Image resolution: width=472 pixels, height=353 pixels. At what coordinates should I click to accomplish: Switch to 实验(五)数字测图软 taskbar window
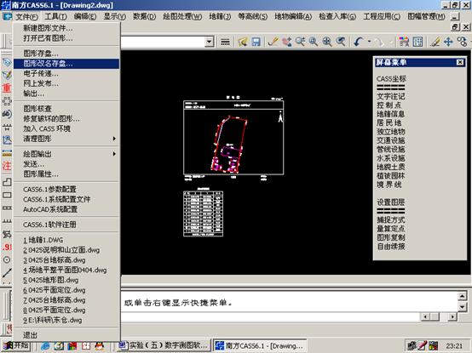(164, 346)
